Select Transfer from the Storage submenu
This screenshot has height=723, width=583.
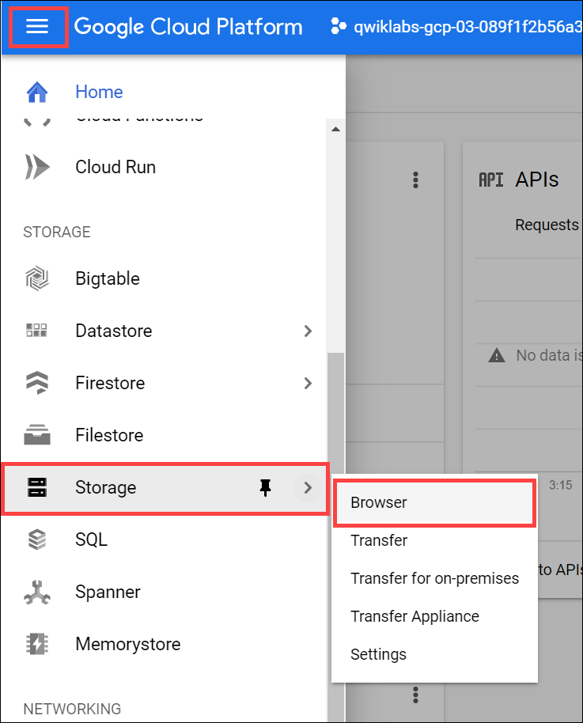[x=435, y=540]
